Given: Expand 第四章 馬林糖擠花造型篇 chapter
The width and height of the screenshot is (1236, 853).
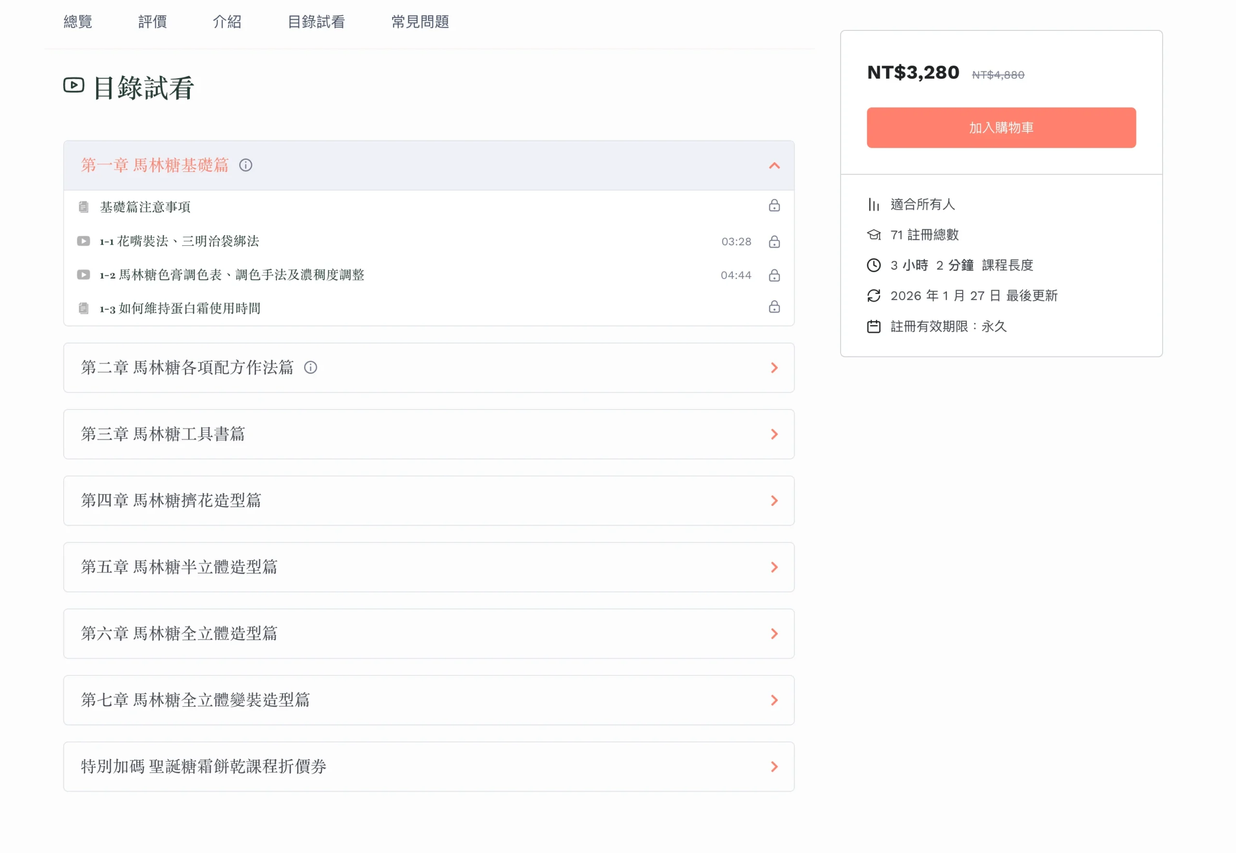Looking at the screenshot, I should pyautogui.click(x=774, y=501).
